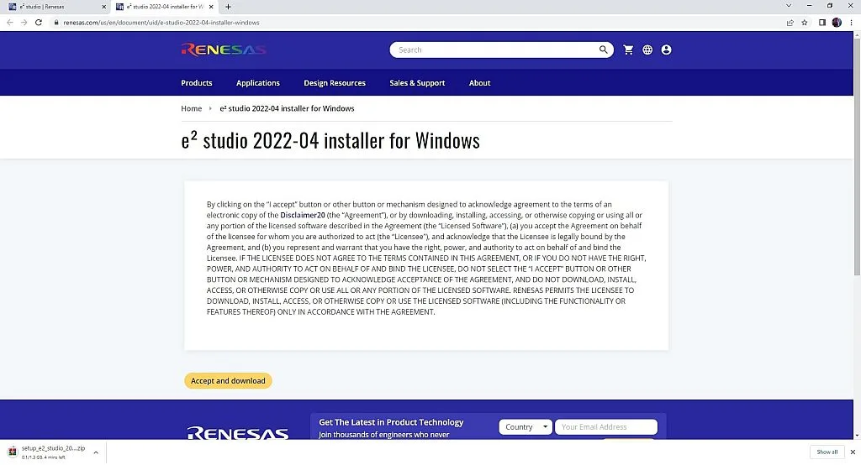The width and height of the screenshot is (861, 465).
Task: Go to Home breadcrumb
Action: coord(192,108)
